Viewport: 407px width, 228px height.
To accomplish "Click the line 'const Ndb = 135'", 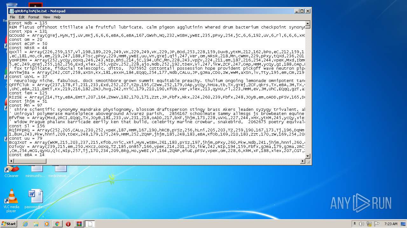I will (28, 23).
